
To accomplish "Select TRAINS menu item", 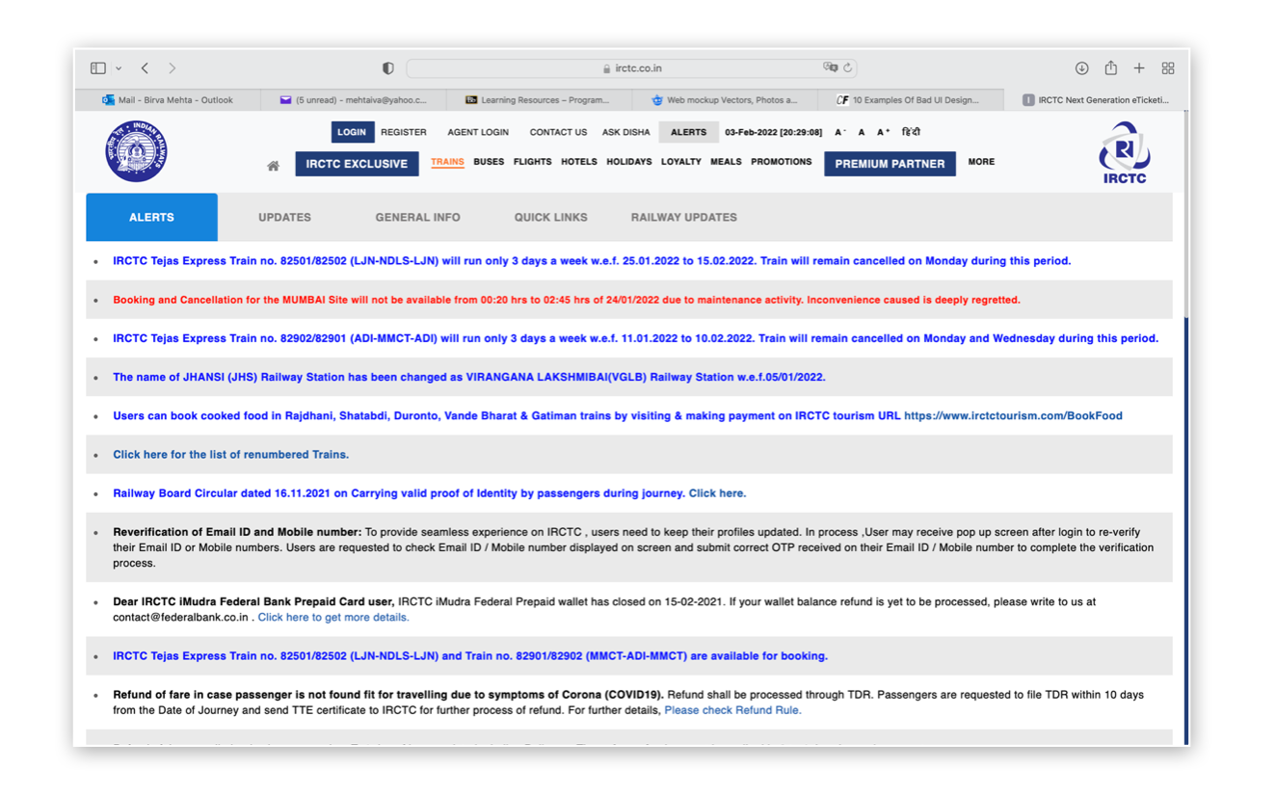I will 447,162.
